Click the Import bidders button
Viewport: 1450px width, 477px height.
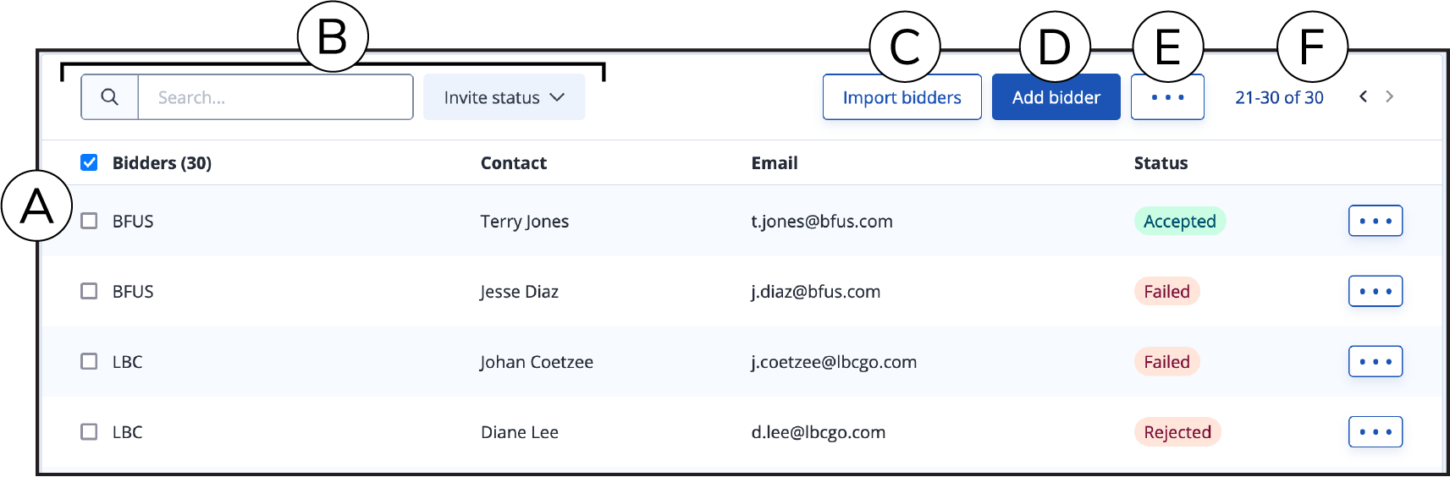(x=902, y=97)
